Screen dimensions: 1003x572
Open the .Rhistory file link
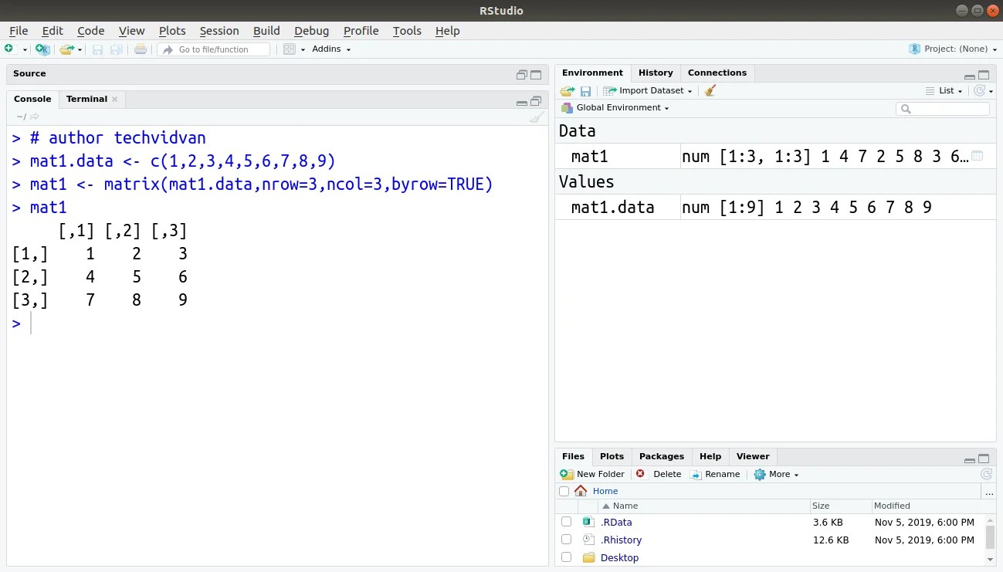click(621, 540)
